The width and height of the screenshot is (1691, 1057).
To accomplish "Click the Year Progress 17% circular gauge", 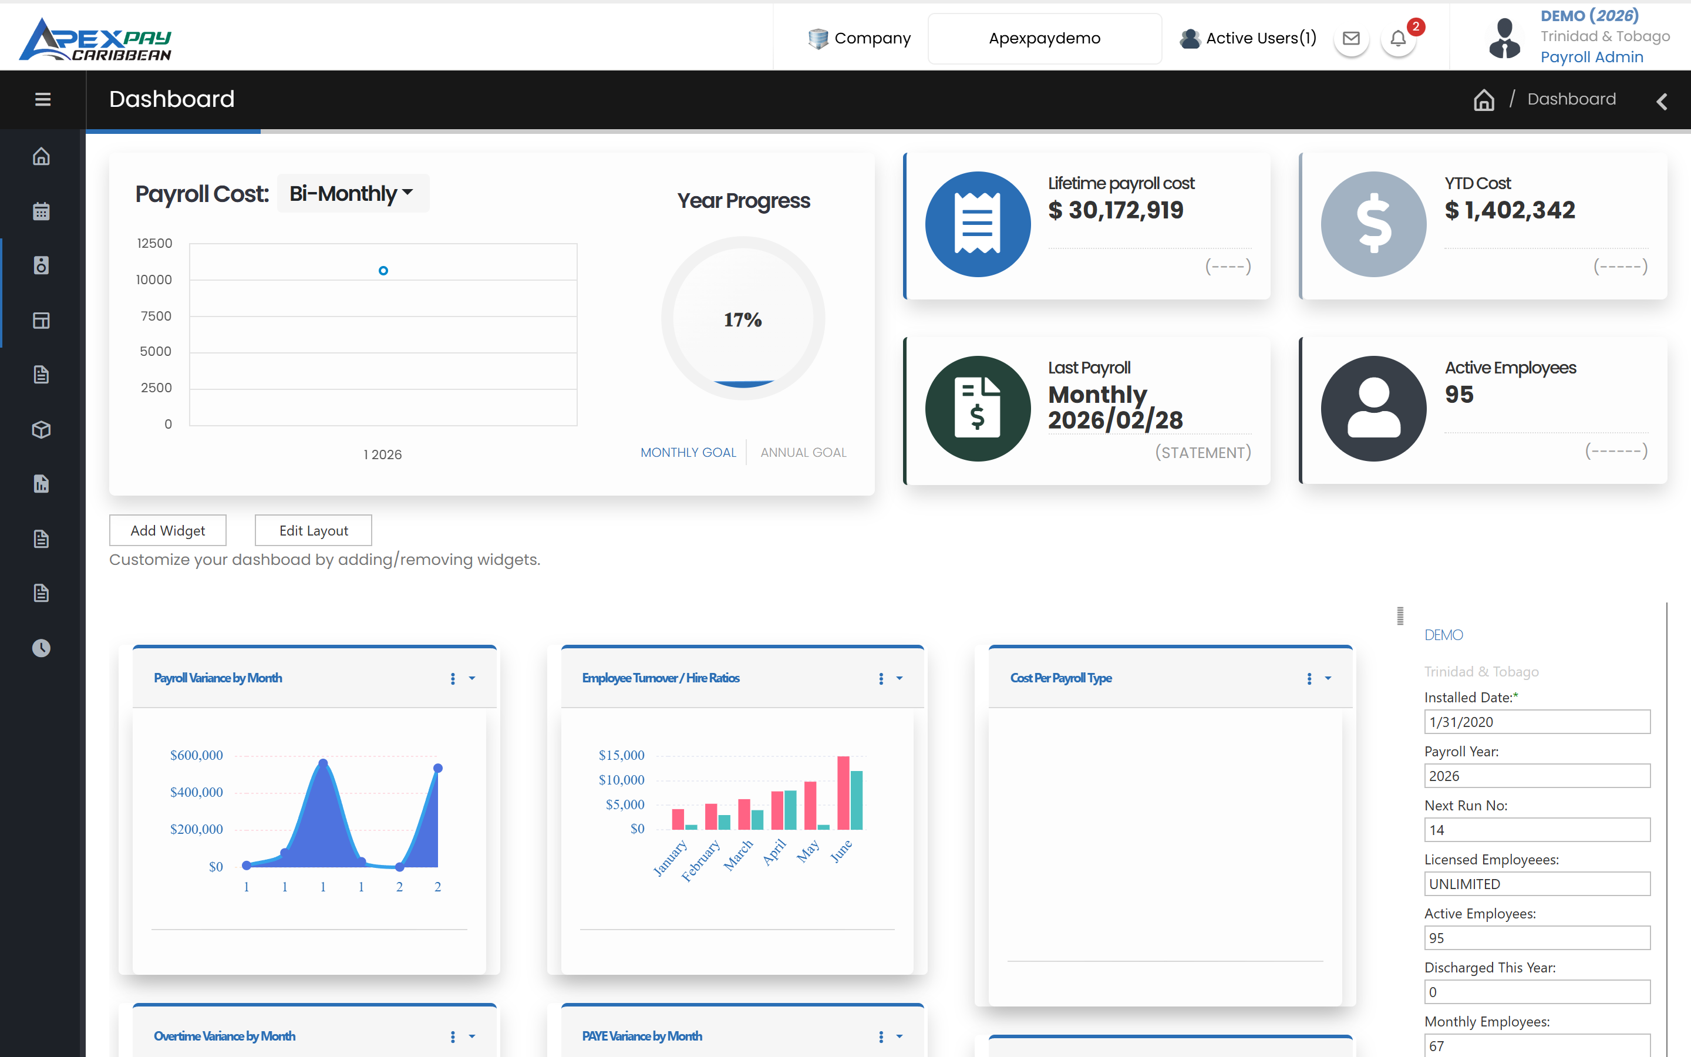I will pos(743,319).
